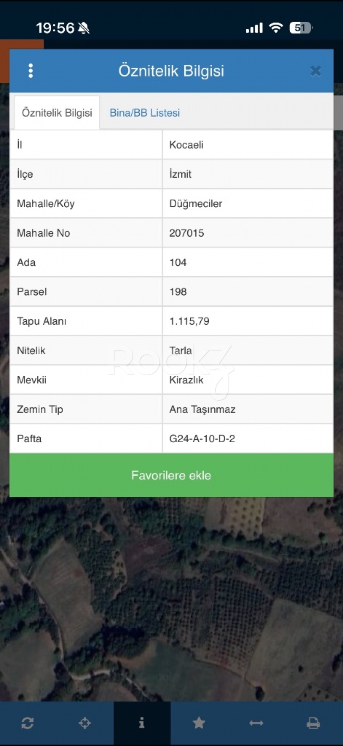Click the satellite map below the dialog
This screenshot has width=343, height=746.
tap(171, 601)
